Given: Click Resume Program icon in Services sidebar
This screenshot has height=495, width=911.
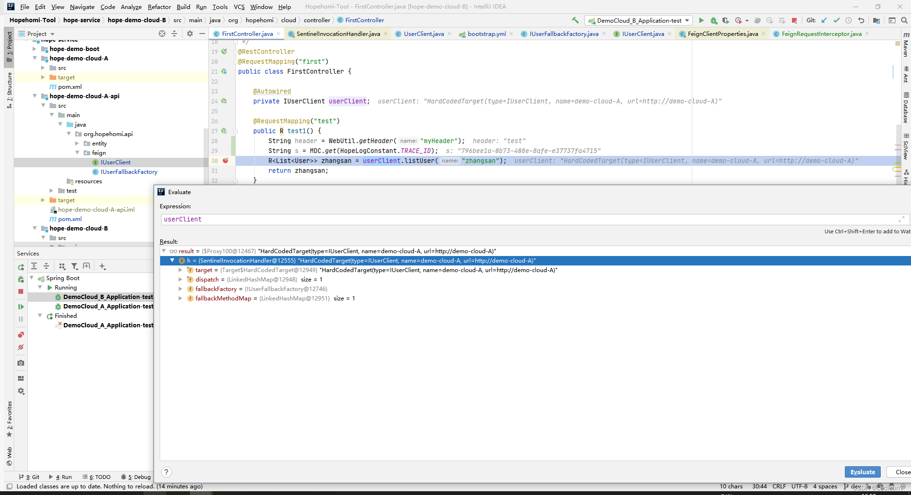Looking at the screenshot, I should click(21, 307).
